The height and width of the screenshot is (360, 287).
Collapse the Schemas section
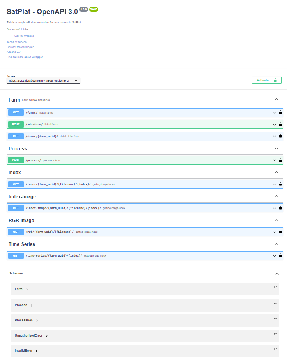(x=277, y=273)
